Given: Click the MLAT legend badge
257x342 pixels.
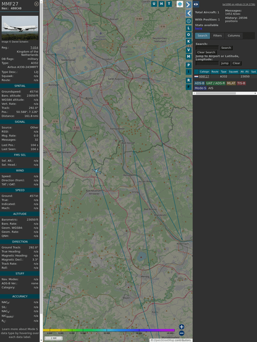Looking at the screenshot, I should coord(231,83).
